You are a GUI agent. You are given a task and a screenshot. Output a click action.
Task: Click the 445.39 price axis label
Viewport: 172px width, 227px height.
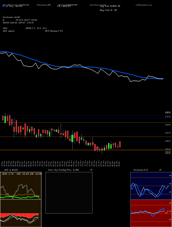[x=168, y=133]
